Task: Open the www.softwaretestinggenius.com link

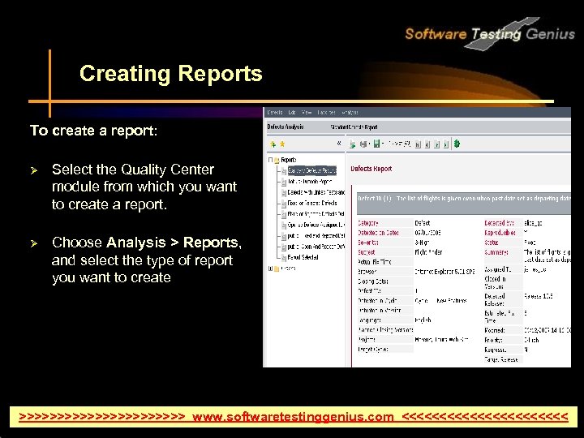Action: (293, 416)
